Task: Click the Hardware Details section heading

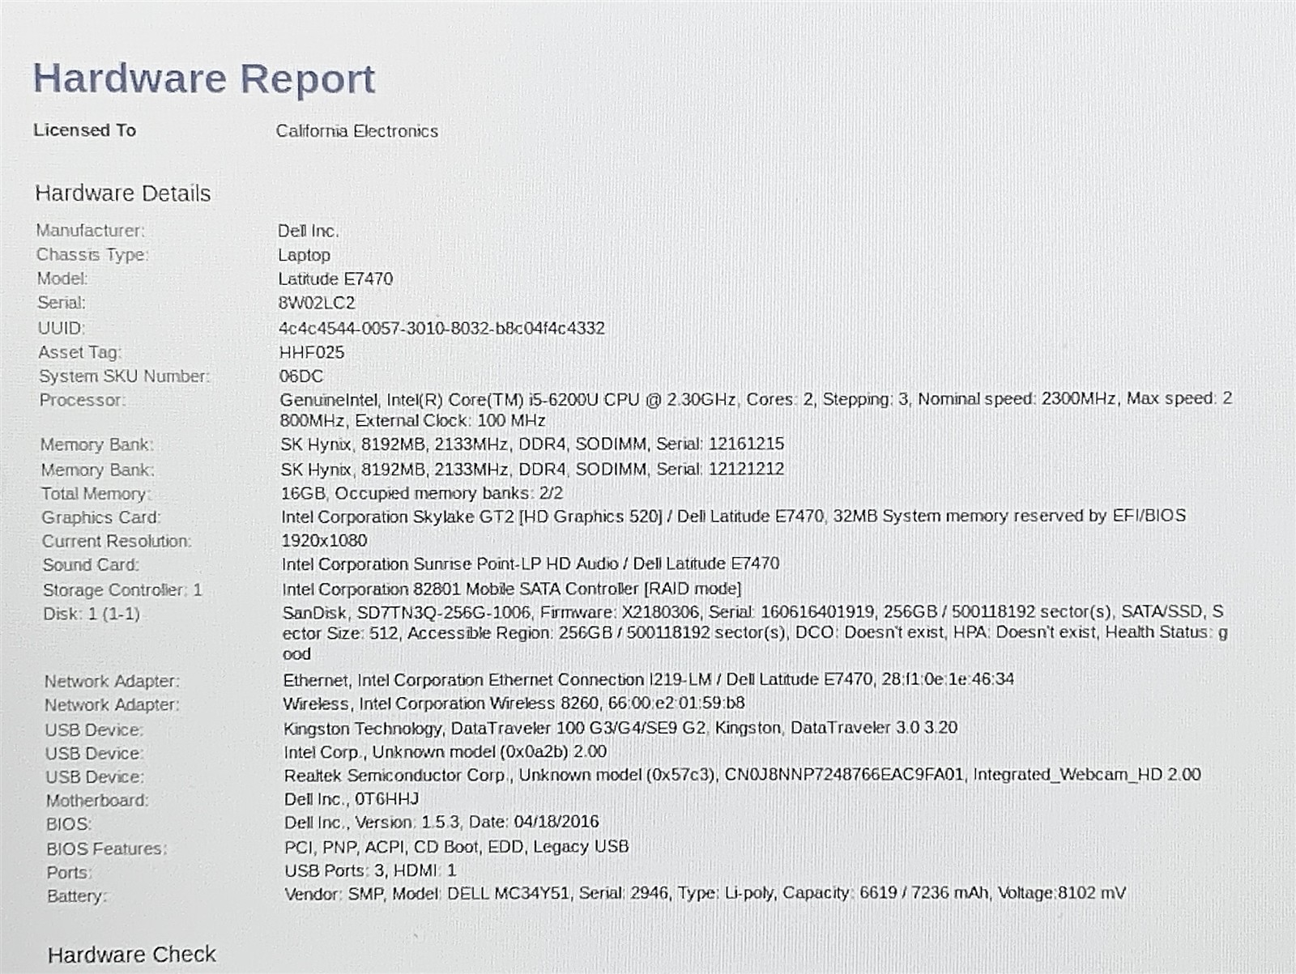Action: (122, 194)
